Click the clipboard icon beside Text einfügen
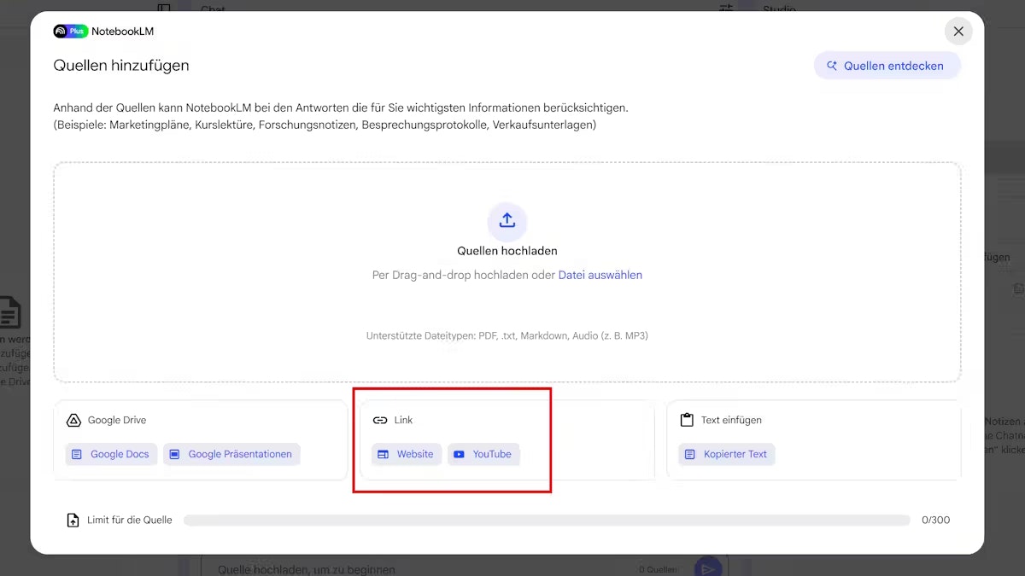The width and height of the screenshot is (1025, 576). coord(687,420)
